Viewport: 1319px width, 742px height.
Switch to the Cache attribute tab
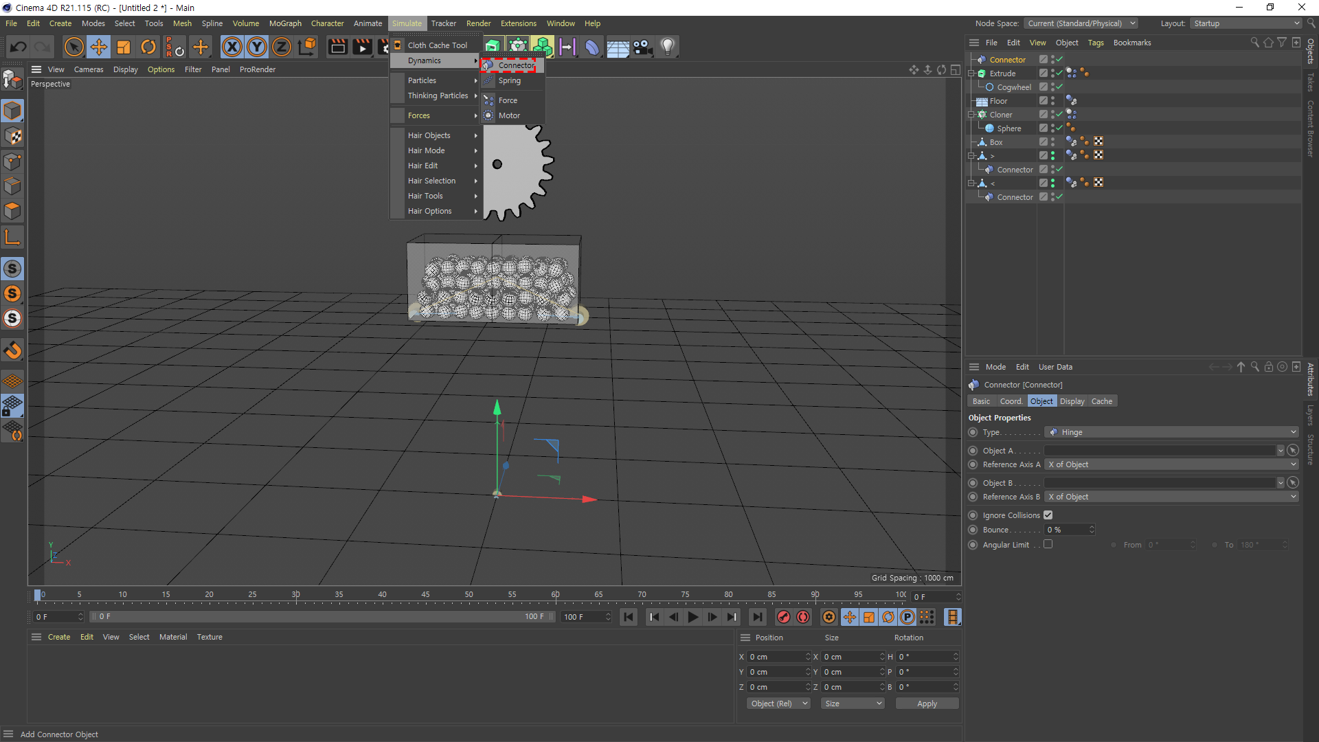pos(1101,401)
